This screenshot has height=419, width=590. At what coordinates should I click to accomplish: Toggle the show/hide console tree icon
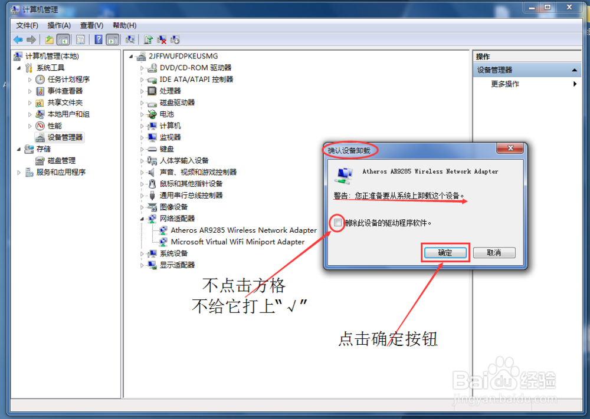(63, 39)
